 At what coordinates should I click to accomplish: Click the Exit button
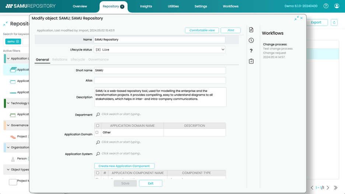151,183
